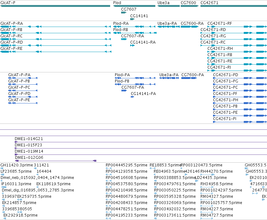This screenshot has height=220, width=267.
Task: Select the CG14141-PA protein label
Action: 143,94
